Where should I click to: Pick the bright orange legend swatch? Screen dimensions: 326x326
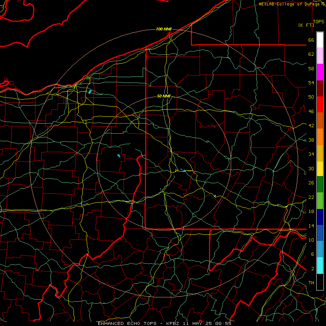coord(320,137)
